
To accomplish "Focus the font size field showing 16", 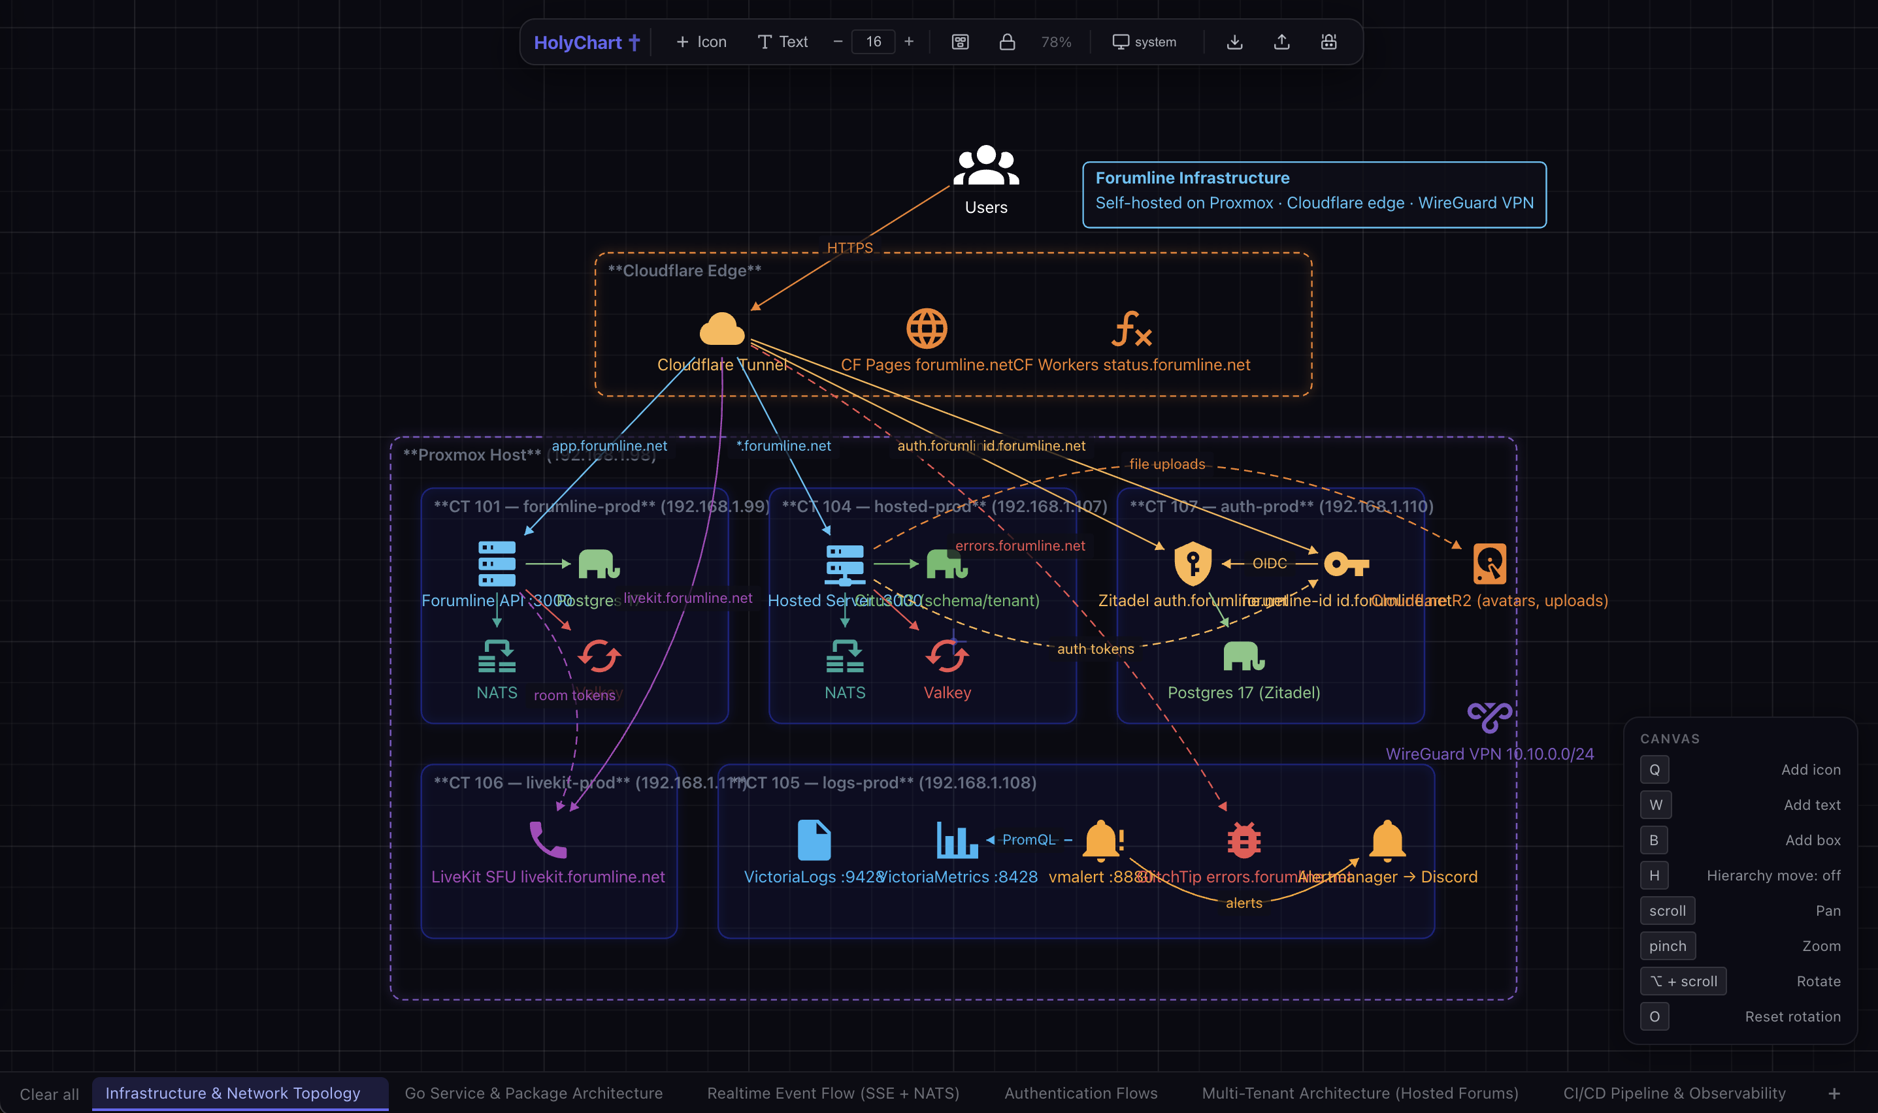I will tap(874, 42).
